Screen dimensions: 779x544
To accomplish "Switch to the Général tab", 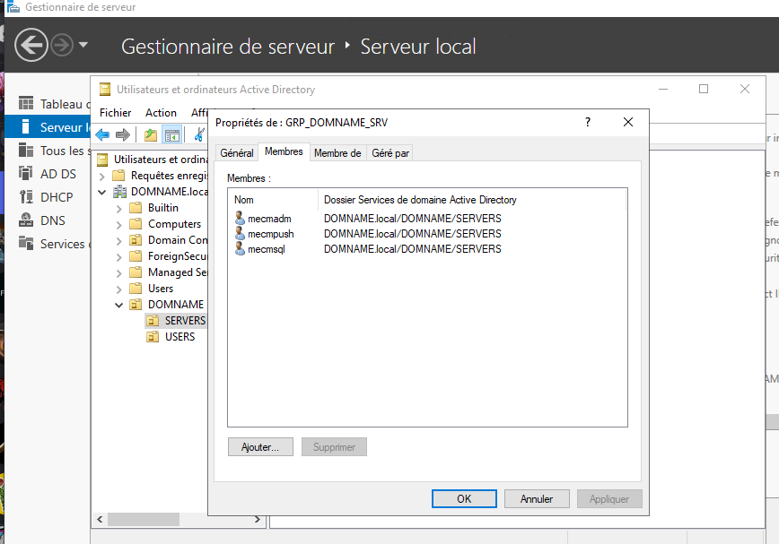I will [x=237, y=153].
